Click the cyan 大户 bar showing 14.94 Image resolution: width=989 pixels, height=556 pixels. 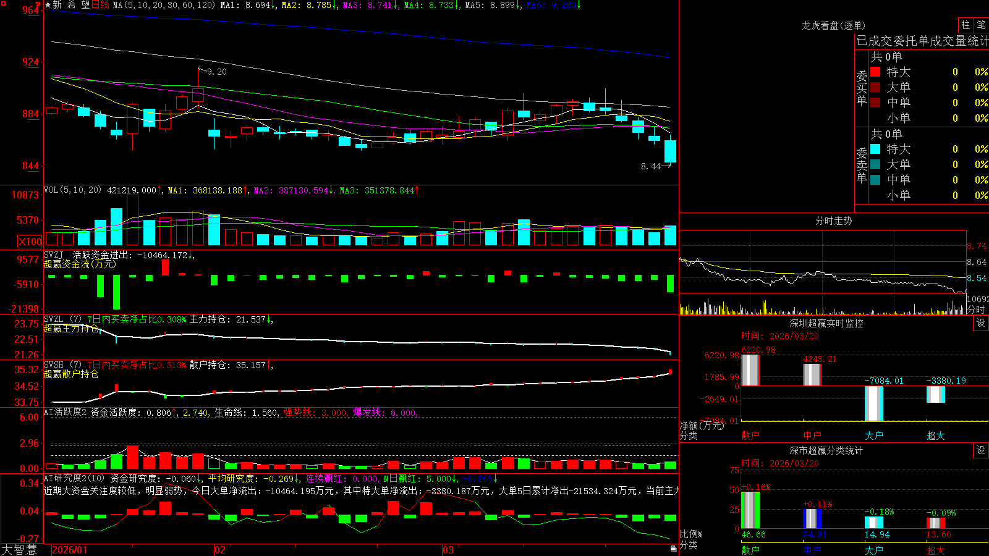pyautogui.click(x=874, y=523)
